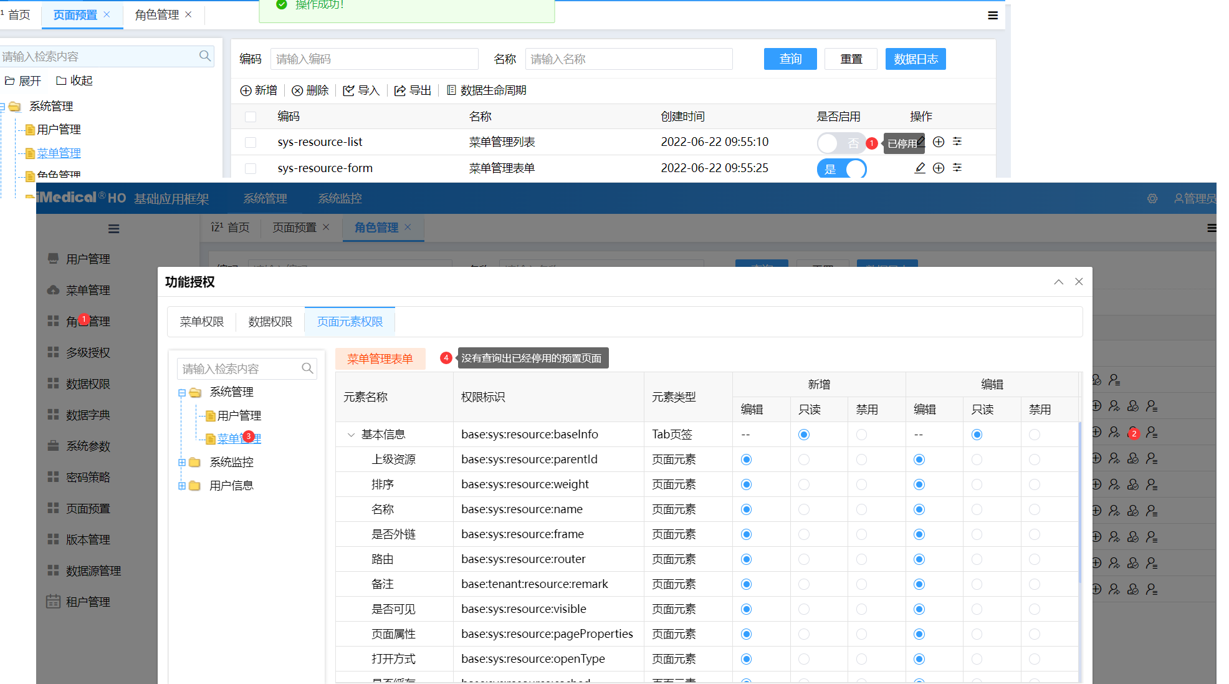Switch to the 菜单权限 tab

click(x=201, y=322)
